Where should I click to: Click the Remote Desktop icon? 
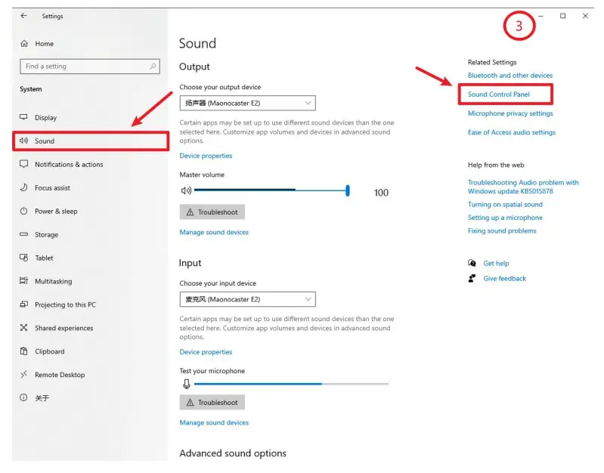click(23, 375)
